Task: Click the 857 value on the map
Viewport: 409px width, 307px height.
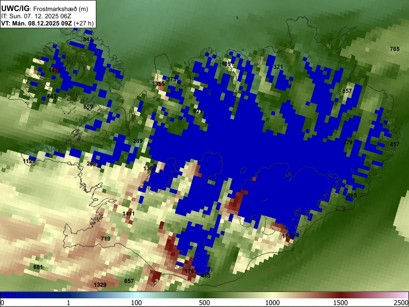Action: point(347,91)
